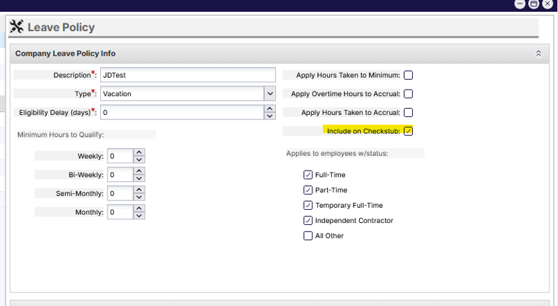Image resolution: width=558 pixels, height=306 pixels.
Task: Click the Leave Policy tools icon
Action: tap(17, 27)
